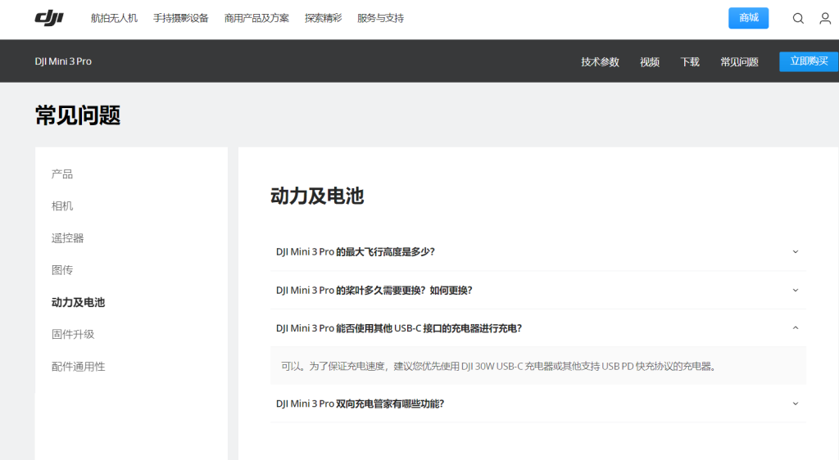Click the 动力及电池 section heading
This screenshot has width=839, height=460.
(317, 196)
